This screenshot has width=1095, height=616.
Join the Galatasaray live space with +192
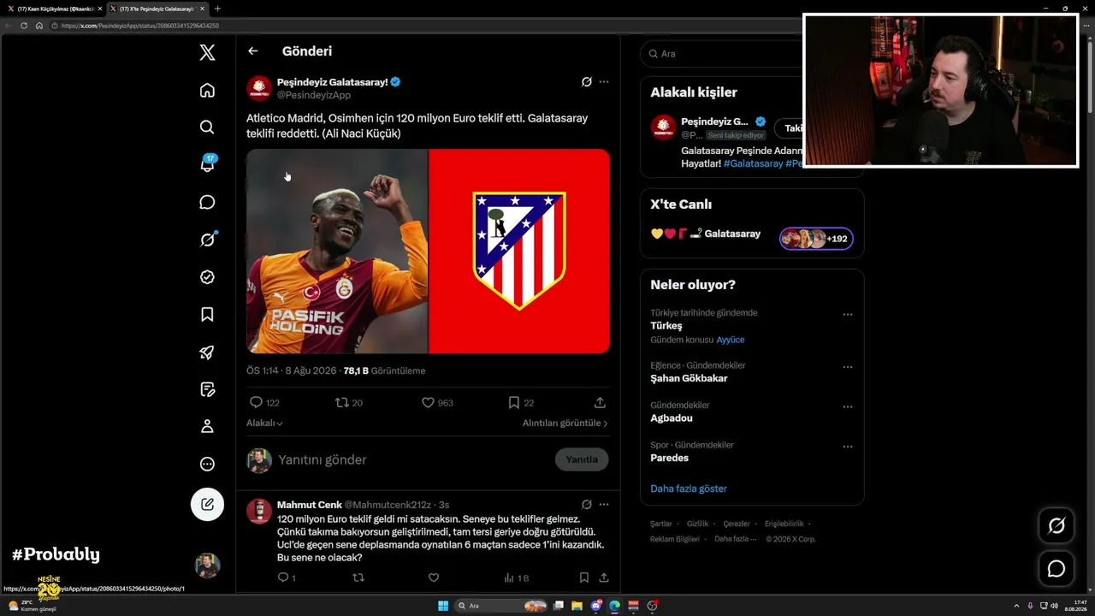pyautogui.click(x=816, y=238)
